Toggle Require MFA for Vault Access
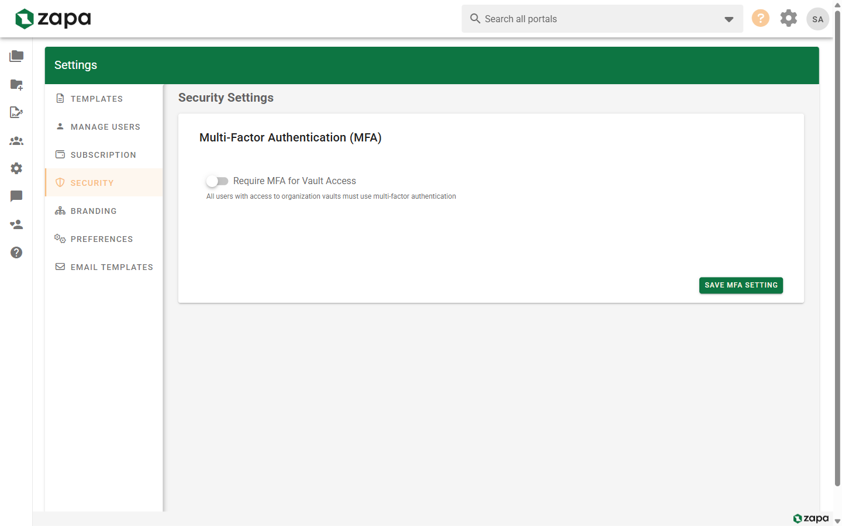The image size is (842, 526). [217, 181]
